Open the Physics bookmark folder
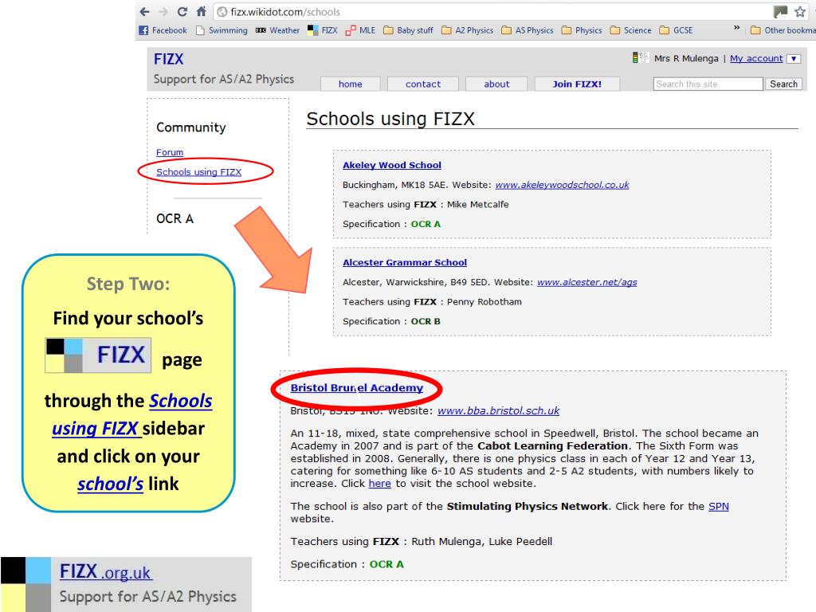The image size is (816, 612). coord(582,30)
